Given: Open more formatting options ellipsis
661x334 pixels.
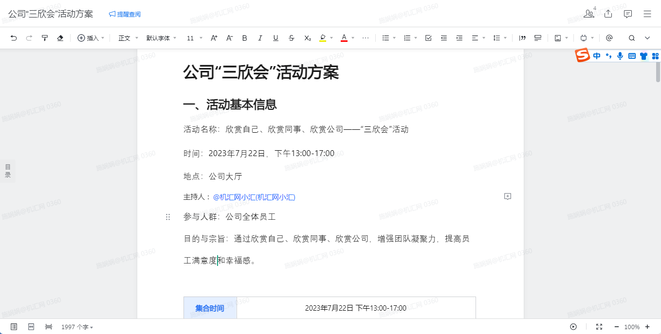Looking at the screenshot, I should tap(366, 38).
